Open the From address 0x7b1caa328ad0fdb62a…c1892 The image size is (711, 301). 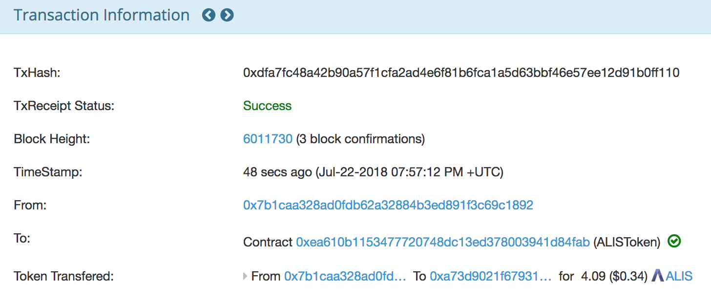click(388, 206)
